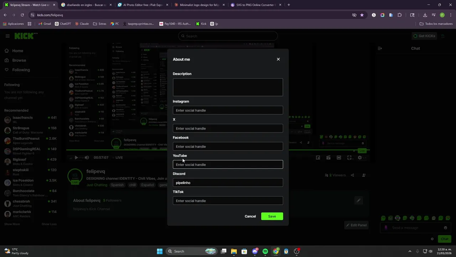Image resolution: width=456 pixels, height=257 pixels.
Task: Cancel the About me dialog
Action: pyautogui.click(x=250, y=216)
